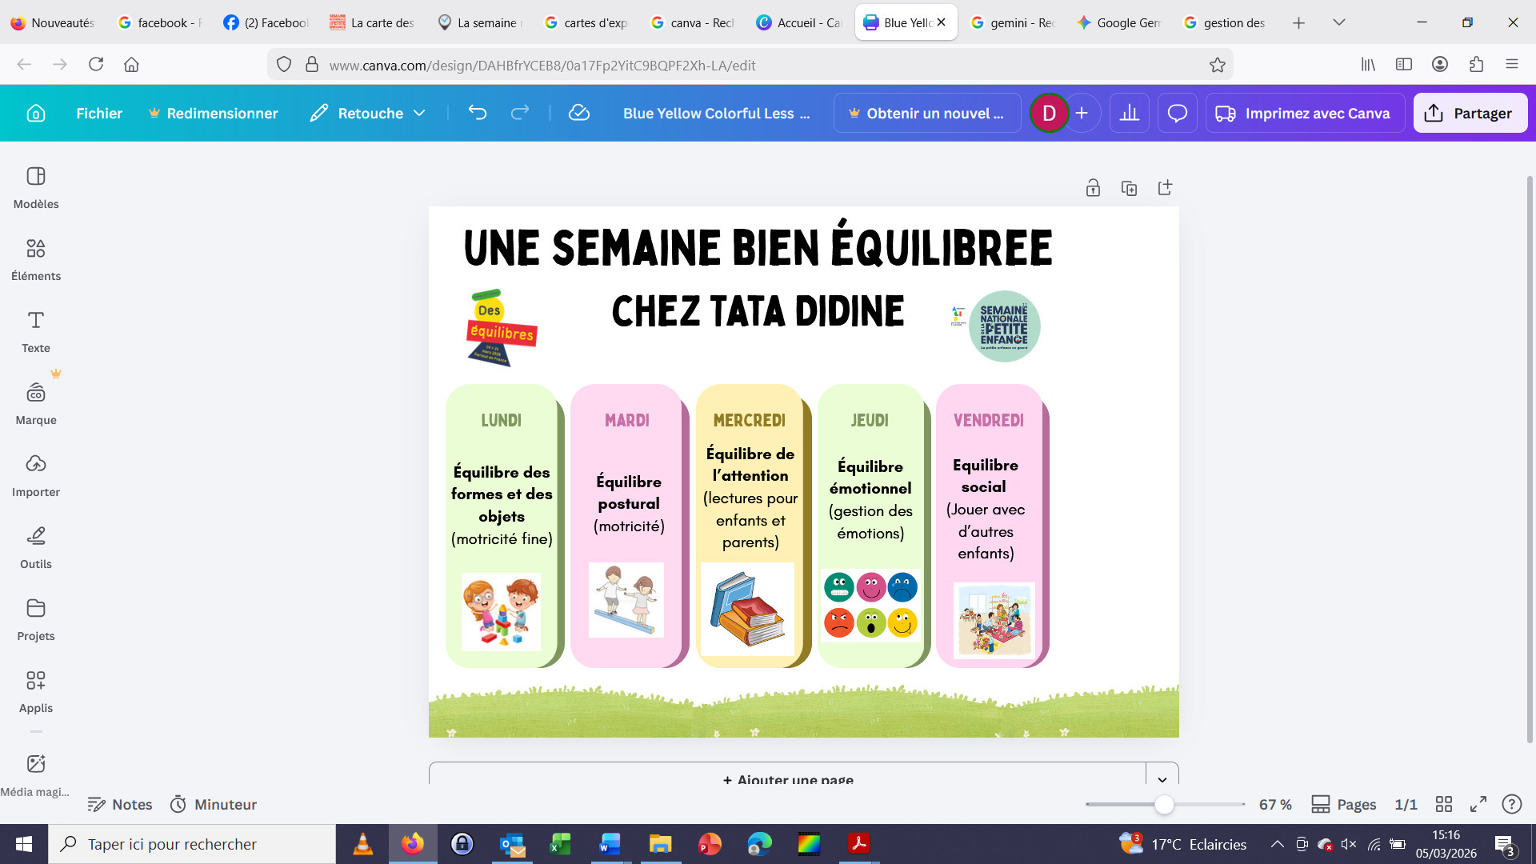Open the Éléments panel in sidebar
This screenshot has height=864, width=1536.
[35, 258]
